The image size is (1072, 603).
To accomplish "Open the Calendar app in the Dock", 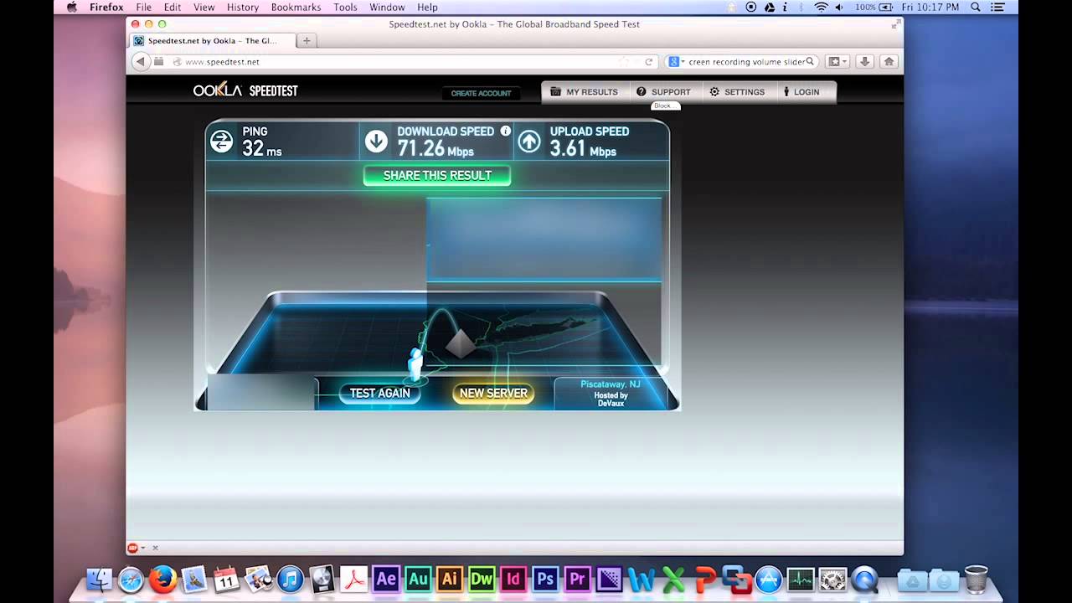I will [x=226, y=580].
